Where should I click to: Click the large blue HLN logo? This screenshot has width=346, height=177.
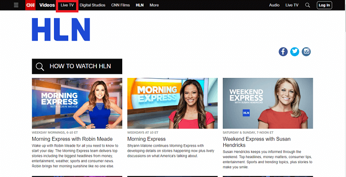[61, 29]
